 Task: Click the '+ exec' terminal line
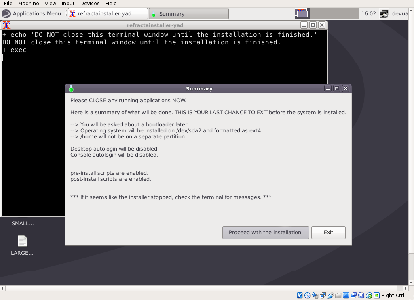(x=15, y=50)
